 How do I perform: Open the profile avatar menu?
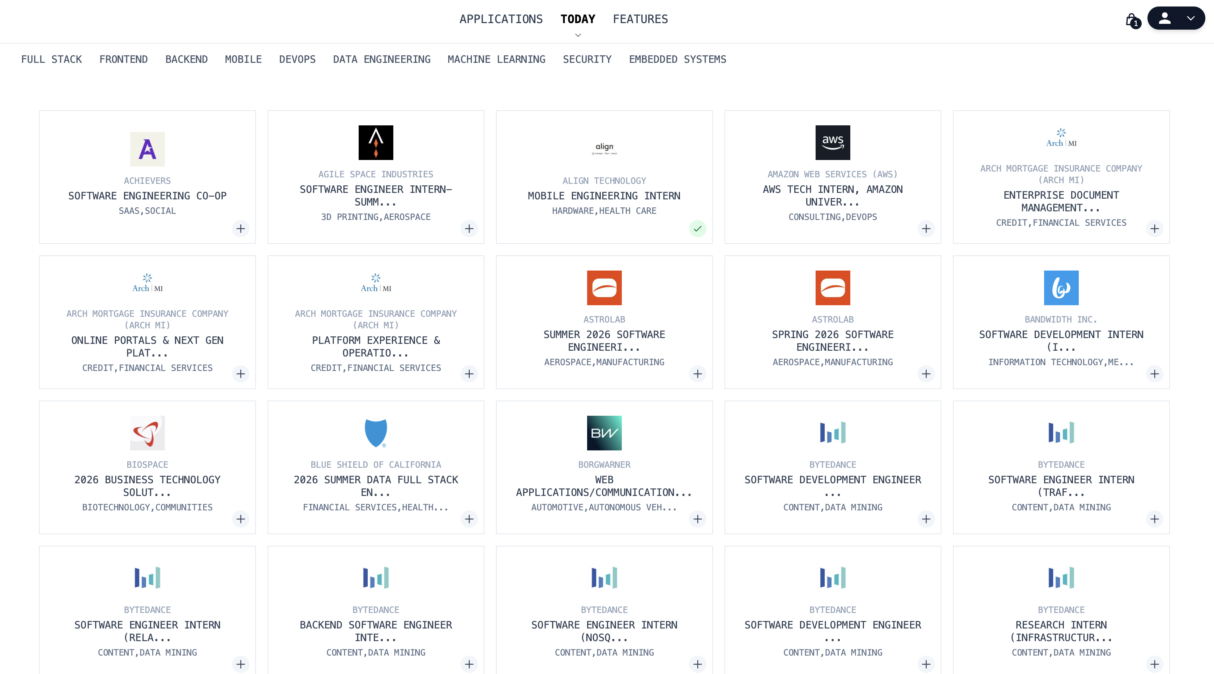[1165, 18]
